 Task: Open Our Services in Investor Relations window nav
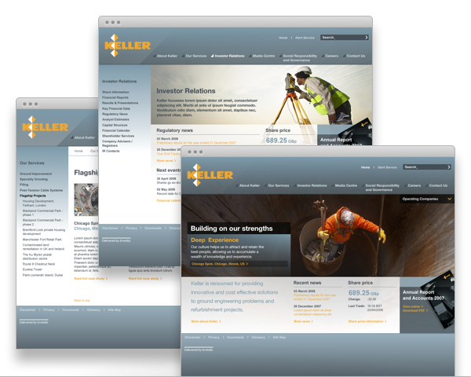tap(196, 56)
